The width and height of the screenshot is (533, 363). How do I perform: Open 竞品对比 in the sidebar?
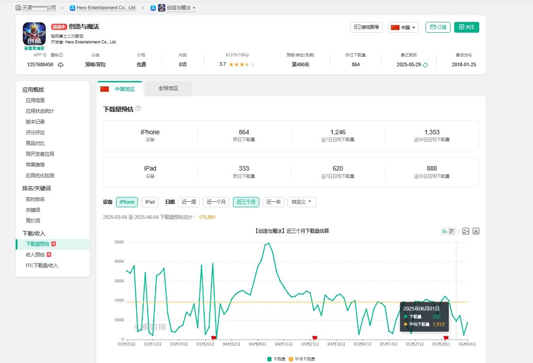pos(35,143)
